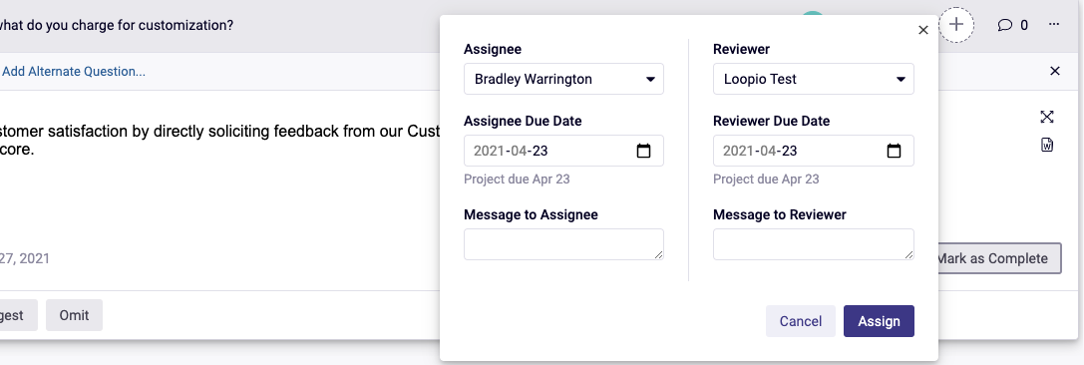Viewport: 1084px width, 365px height.
Task: Close the assignment popup
Action: [x=922, y=30]
